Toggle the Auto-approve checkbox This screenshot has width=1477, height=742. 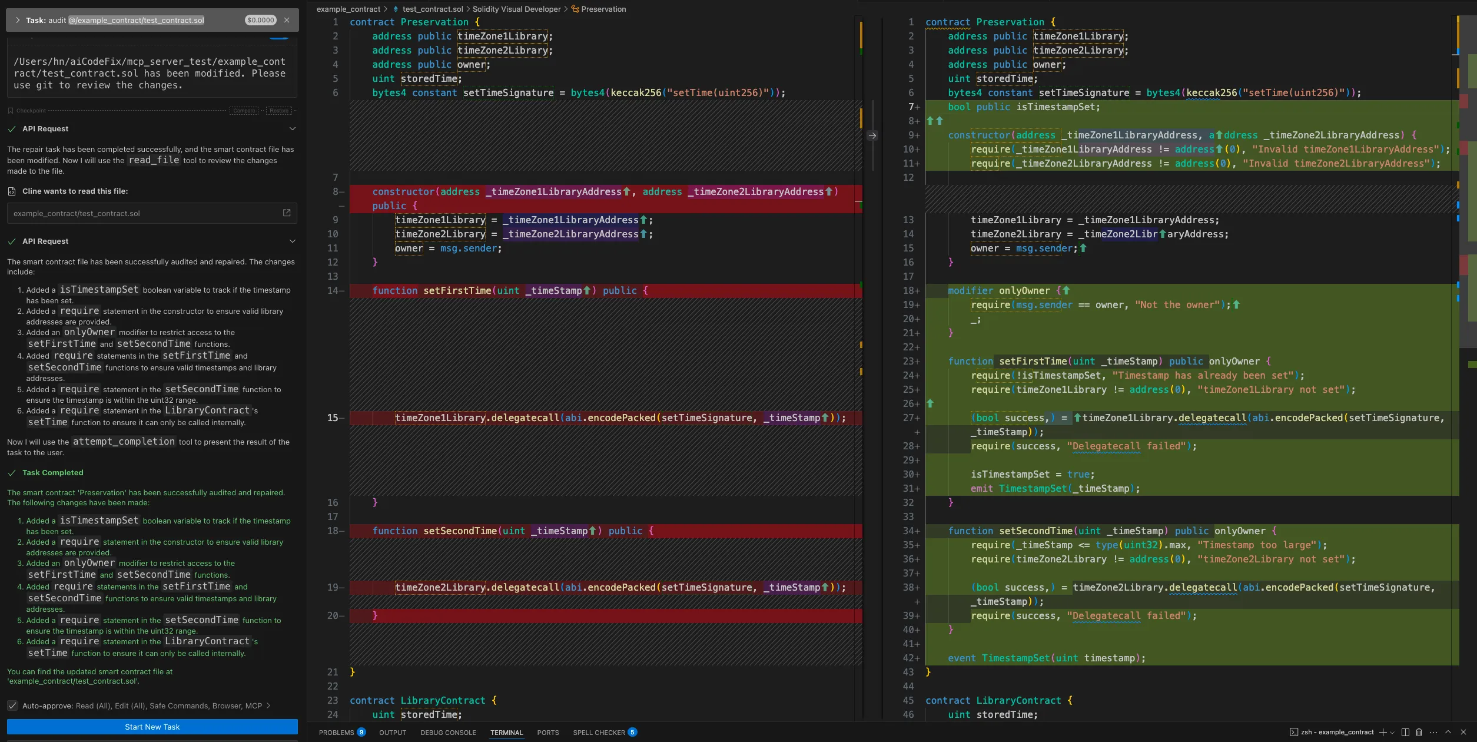(x=12, y=705)
